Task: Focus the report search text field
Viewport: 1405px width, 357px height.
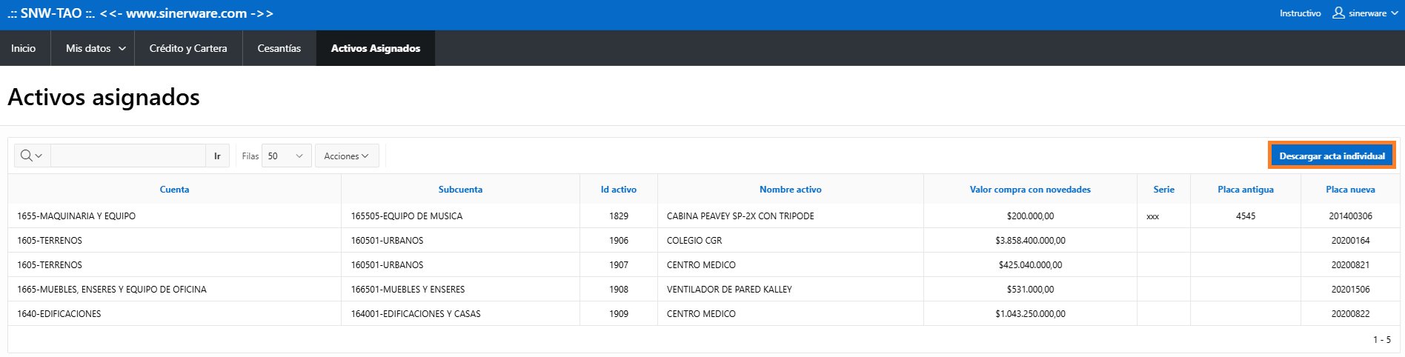Action: coord(128,156)
